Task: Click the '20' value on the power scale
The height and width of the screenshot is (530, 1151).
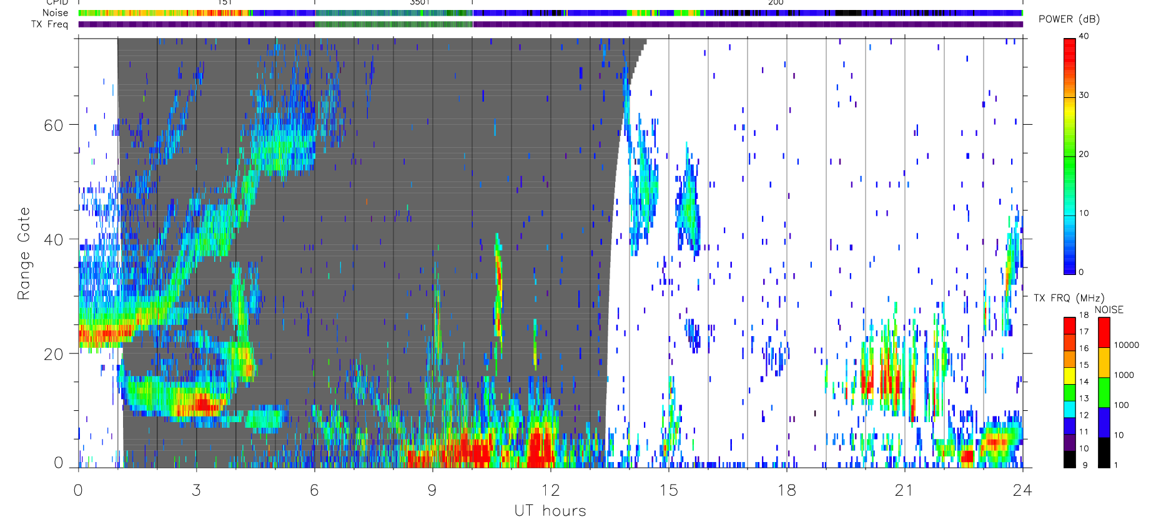Action: (x=1084, y=154)
